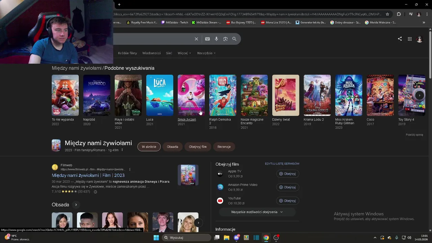Open the Coco movie poster
The width and height of the screenshot is (432, 243).
coord(380,95)
